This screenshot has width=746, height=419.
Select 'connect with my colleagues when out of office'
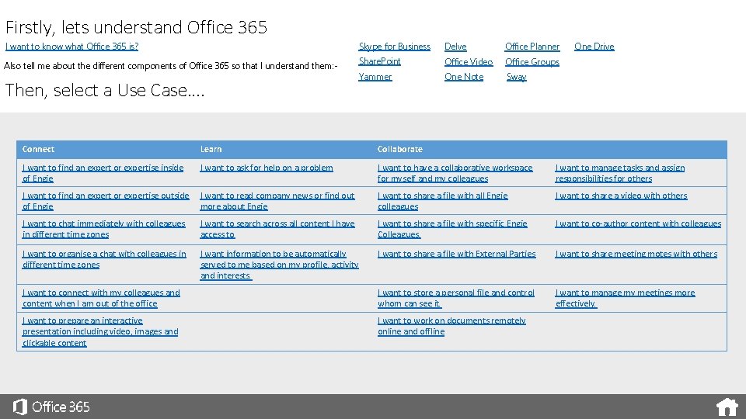pos(101,298)
